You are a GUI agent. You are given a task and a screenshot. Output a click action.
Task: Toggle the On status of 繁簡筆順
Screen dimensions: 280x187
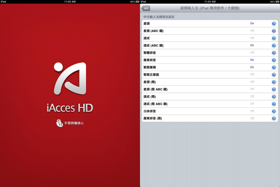252,67
